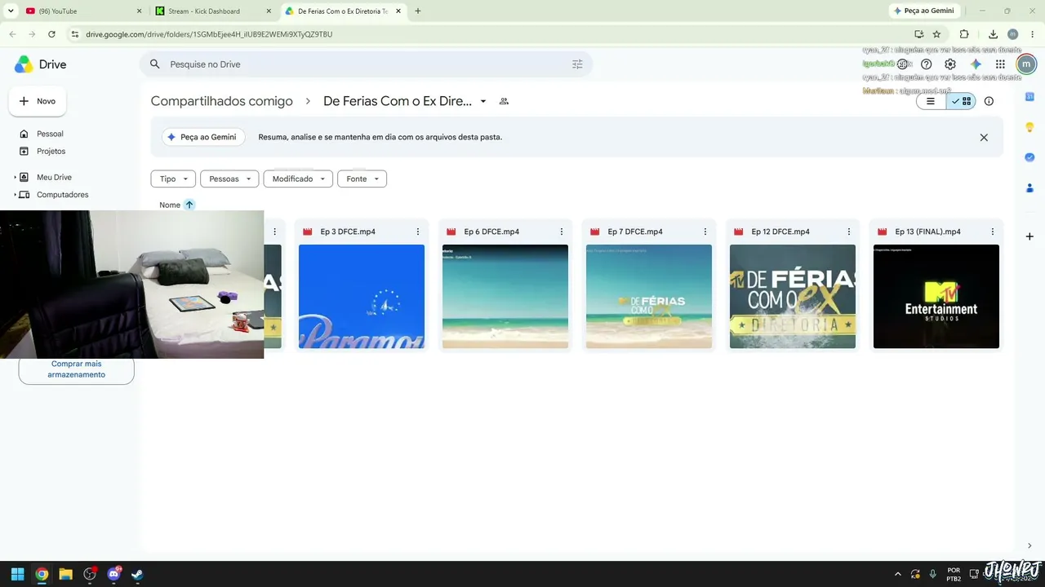Viewport: 1045px width, 587px height.
Task: Click the Nome sort column label
Action: pyautogui.click(x=170, y=205)
